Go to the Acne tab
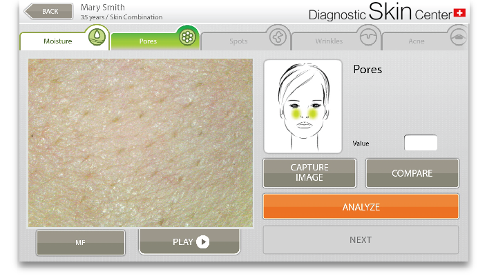Image resolution: width=487 pixels, height=276 pixels. tap(416, 41)
